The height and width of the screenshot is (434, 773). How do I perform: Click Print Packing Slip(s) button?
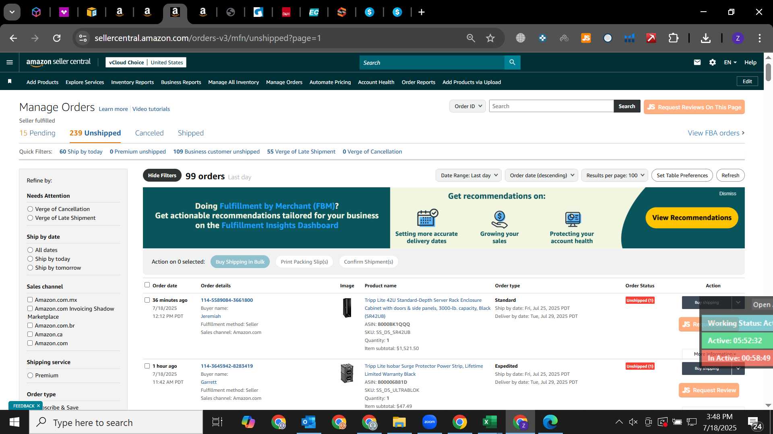(304, 262)
